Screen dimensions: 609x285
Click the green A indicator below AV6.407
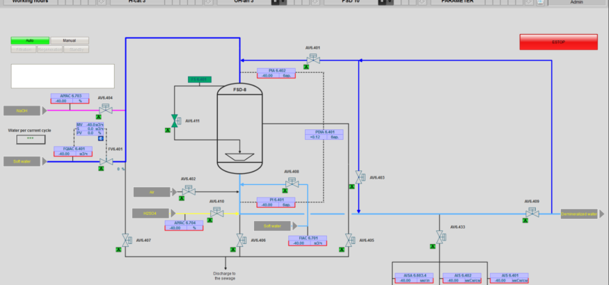point(118,250)
